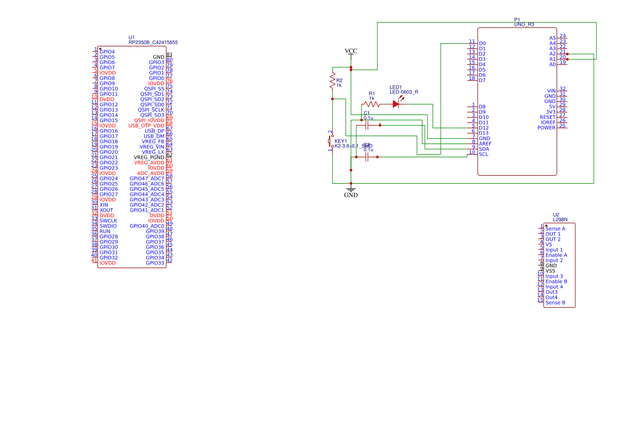This screenshot has height=437, width=617.
Task: Click the D13 pin label on UNO_R3
Action: pyautogui.click(x=483, y=133)
